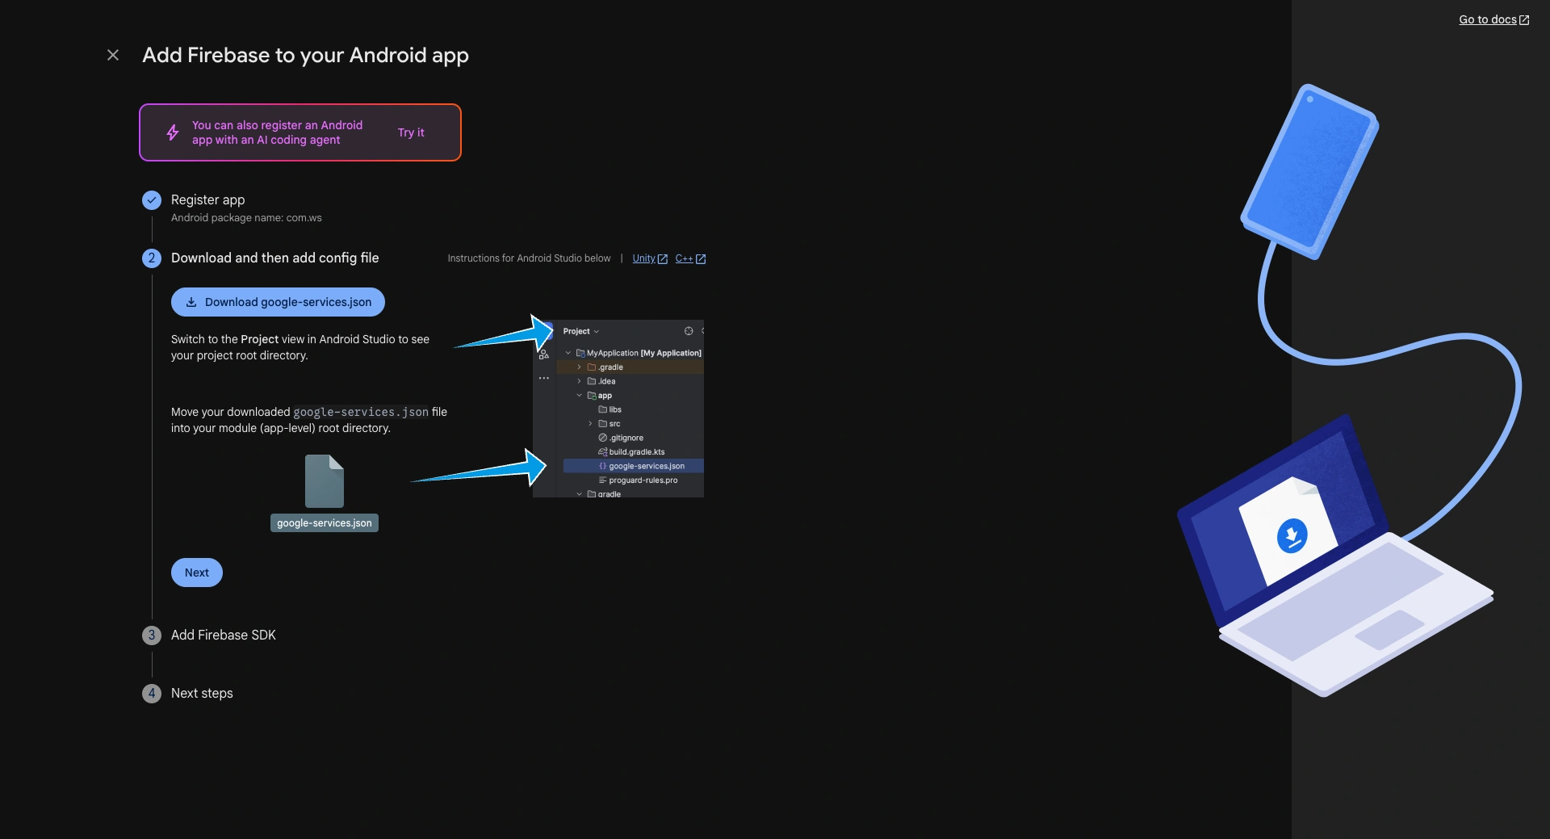Image resolution: width=1550 pixels, height=839 pixels.
Task: Click the Next button
Action: pos(197,573)
